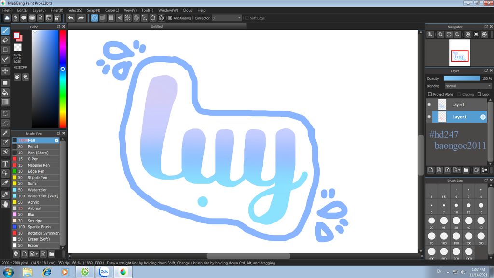
Task: Open the Layer menu
Action: tap(39, 10)
